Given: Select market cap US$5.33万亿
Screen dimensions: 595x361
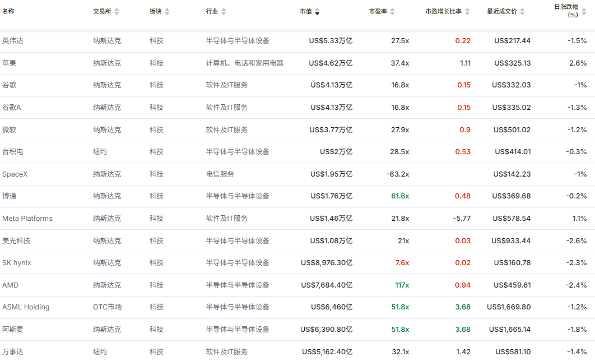Looking at the screenshot, I should pyautogui.click(x=331, y=41).
